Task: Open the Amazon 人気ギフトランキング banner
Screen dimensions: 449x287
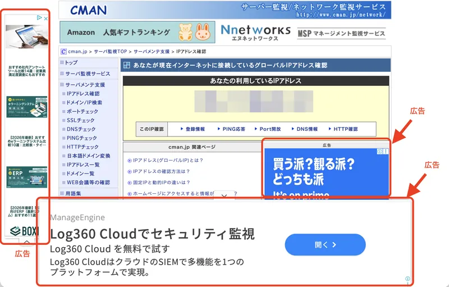Action: tap(138, 32)
